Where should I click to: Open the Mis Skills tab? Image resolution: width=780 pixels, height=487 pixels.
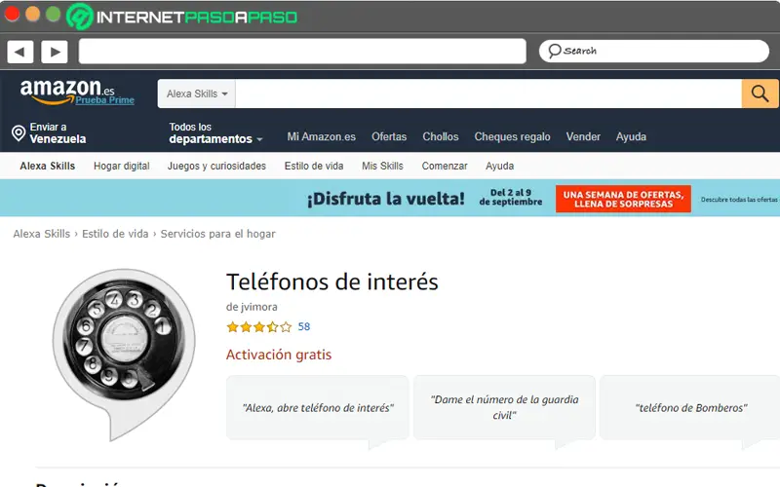382,166
